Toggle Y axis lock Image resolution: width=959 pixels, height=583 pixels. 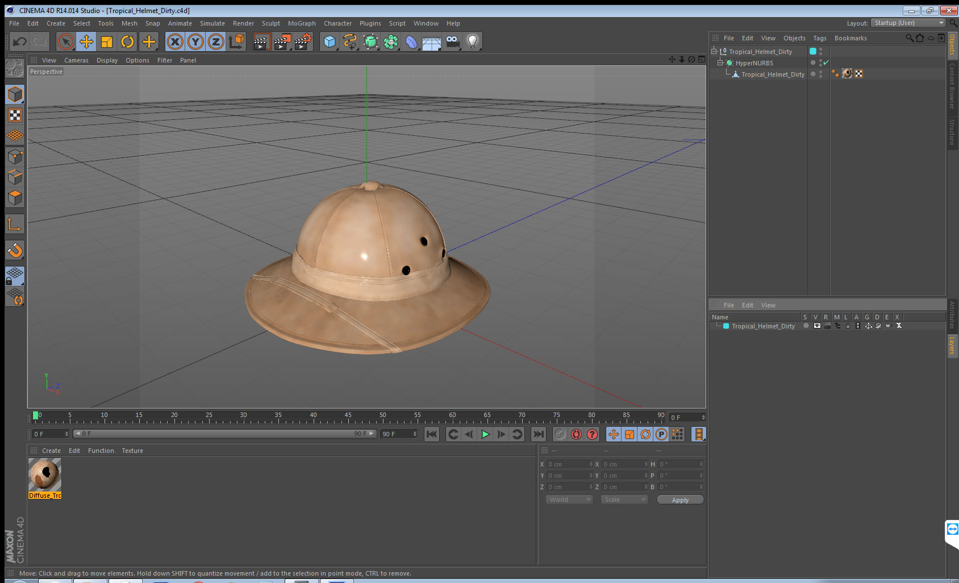click(x=195, y=41)
